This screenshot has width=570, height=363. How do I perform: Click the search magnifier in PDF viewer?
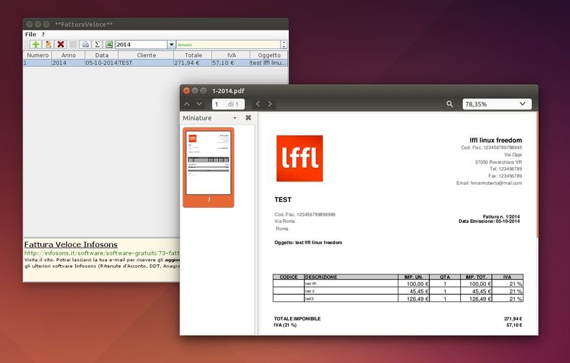[x=450, y=104]
